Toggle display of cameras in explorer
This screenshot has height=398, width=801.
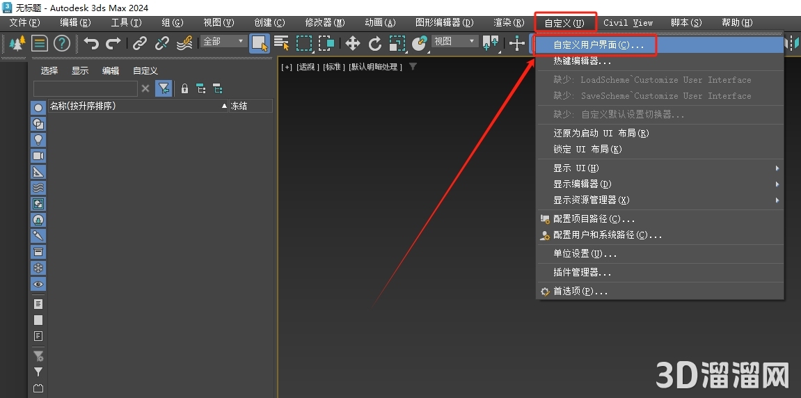point(38,156)
